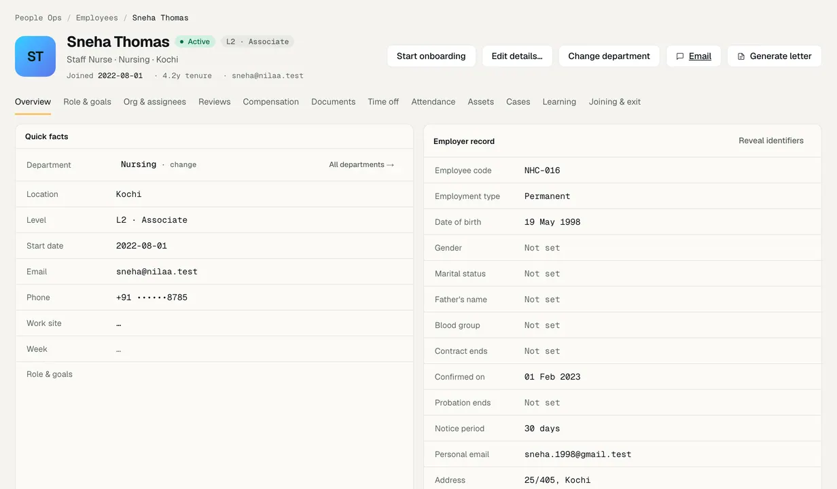Open the All departments link
Image resolution: width=837 pixels, height=489 pixels.
pos(361,164)
